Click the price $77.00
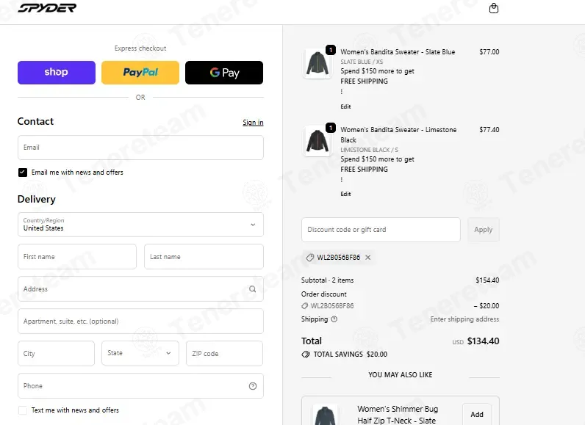Image resolution: width=585 pixels, height=425 pixels. [489, 52]
